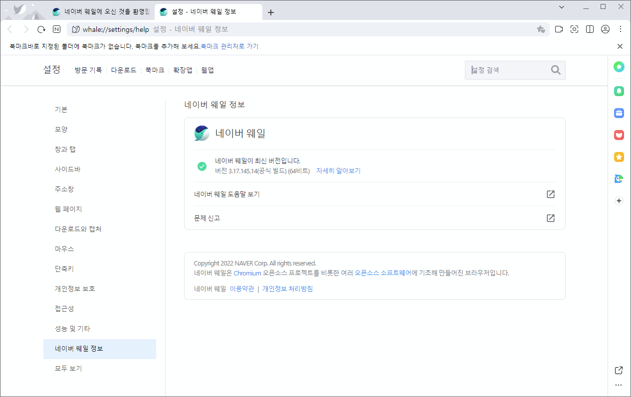Bookmark this page with the star icon
The width and height of the screenshot is (631, 397).
click(x=541, y=29)
